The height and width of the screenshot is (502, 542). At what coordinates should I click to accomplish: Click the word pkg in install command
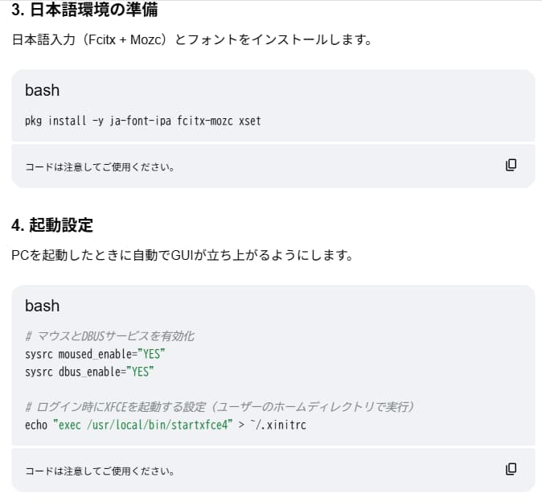[33, 121]
